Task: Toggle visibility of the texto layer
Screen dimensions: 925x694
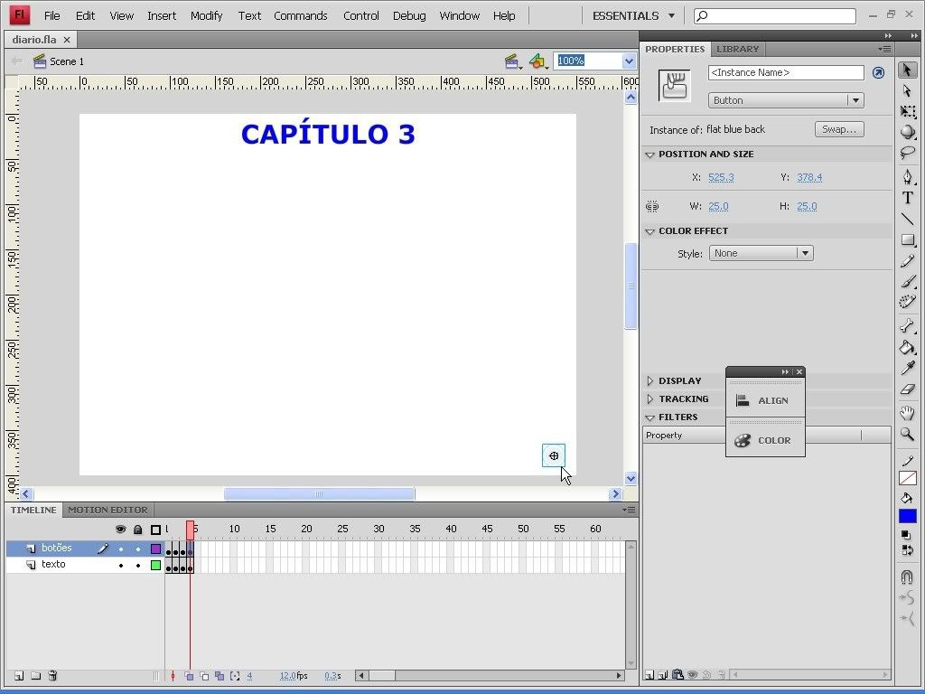Action: pyautogui.click(x=121, y=565)
